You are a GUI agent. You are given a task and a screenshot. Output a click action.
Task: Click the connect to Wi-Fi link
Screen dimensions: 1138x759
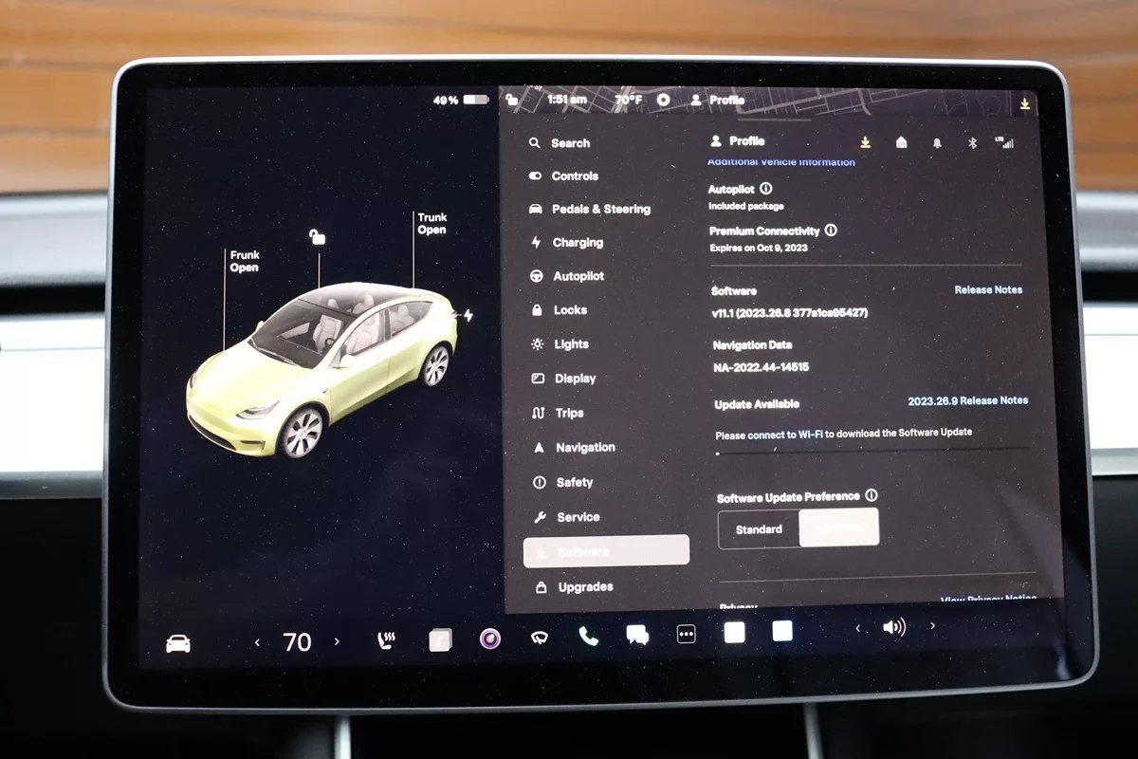784,433
